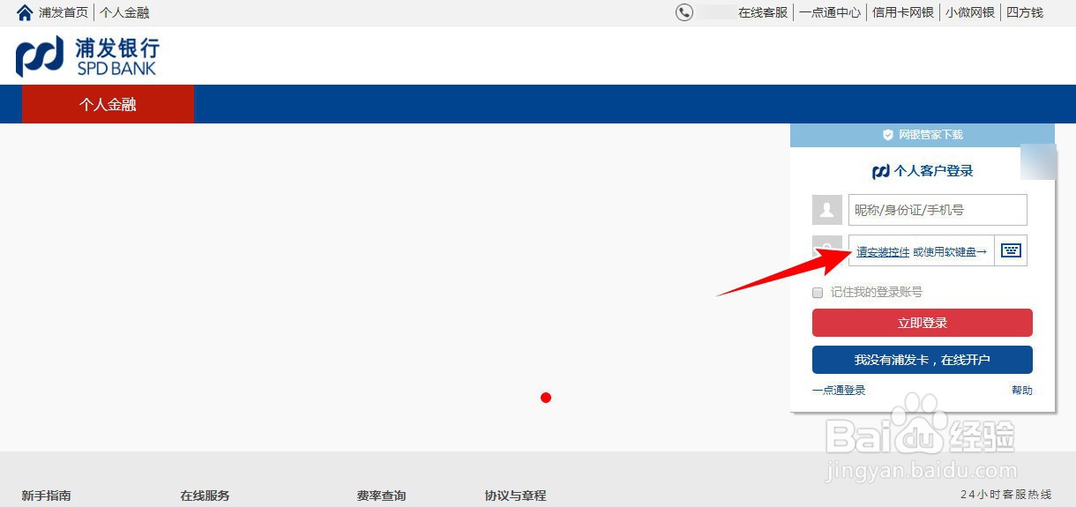
Task: Open the 个人金融 link in top bar
Action: [x=124, y=12]
